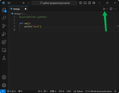Click the print('hisd') statement

(33, 27)
